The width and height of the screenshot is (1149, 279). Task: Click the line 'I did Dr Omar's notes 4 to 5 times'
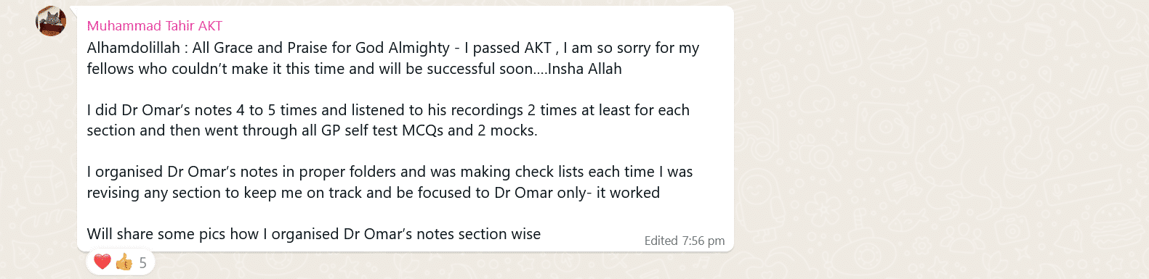click(388, 110)
